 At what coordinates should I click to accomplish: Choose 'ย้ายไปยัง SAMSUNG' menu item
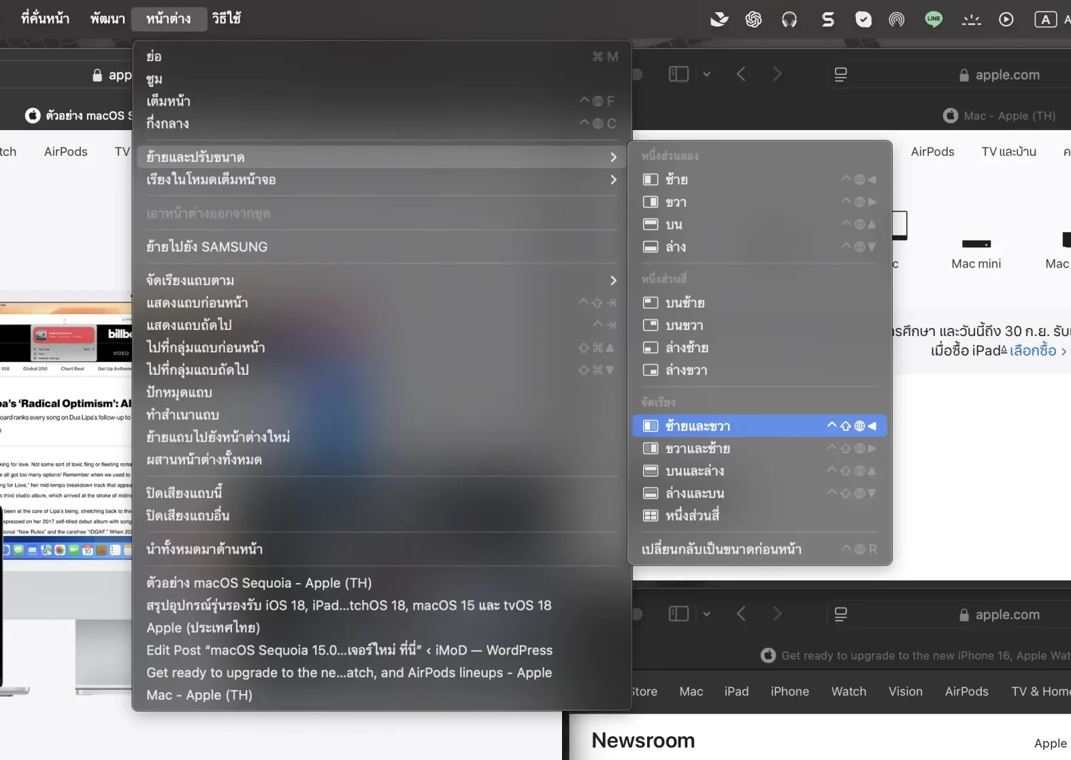pyautogui.click(x=207, y=247)
